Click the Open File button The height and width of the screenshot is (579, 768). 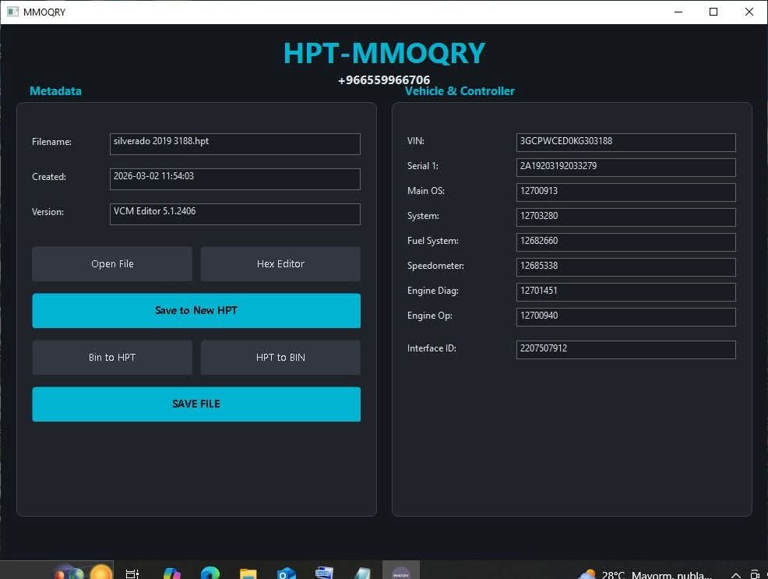(x=112, y=264)
